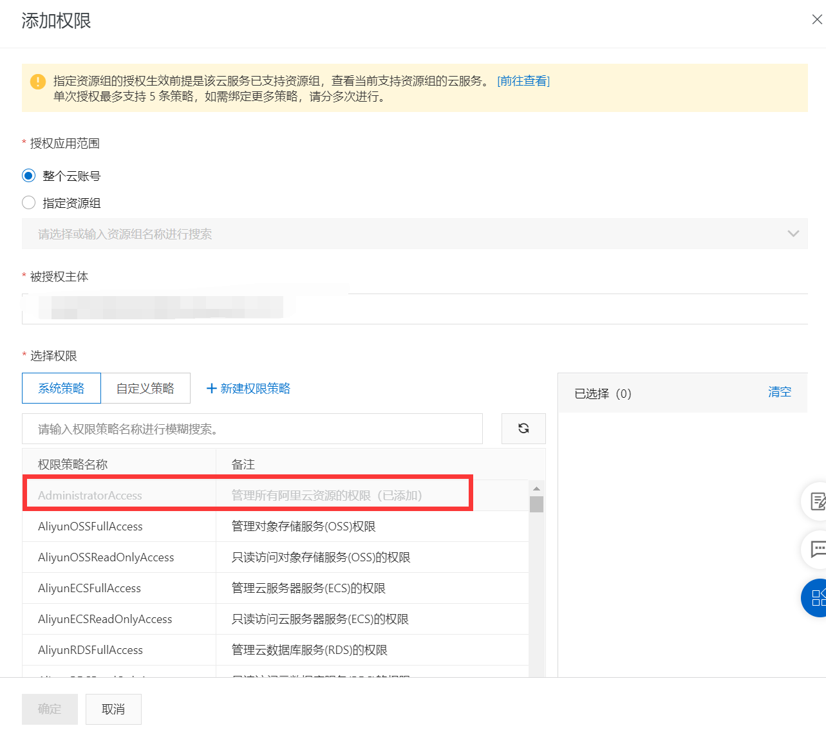This screenshot has width=826, height=737.
Task: Click the 已选择 (0) header label
Action: coord(603,393)
